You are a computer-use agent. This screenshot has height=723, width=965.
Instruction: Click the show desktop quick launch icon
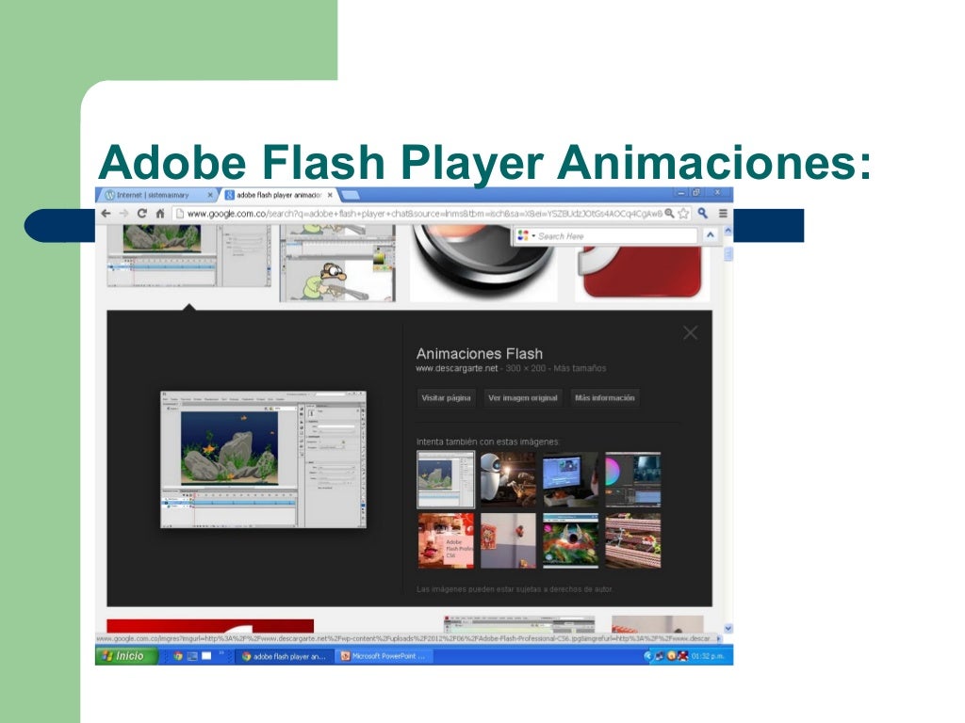(x=192, y=656)
